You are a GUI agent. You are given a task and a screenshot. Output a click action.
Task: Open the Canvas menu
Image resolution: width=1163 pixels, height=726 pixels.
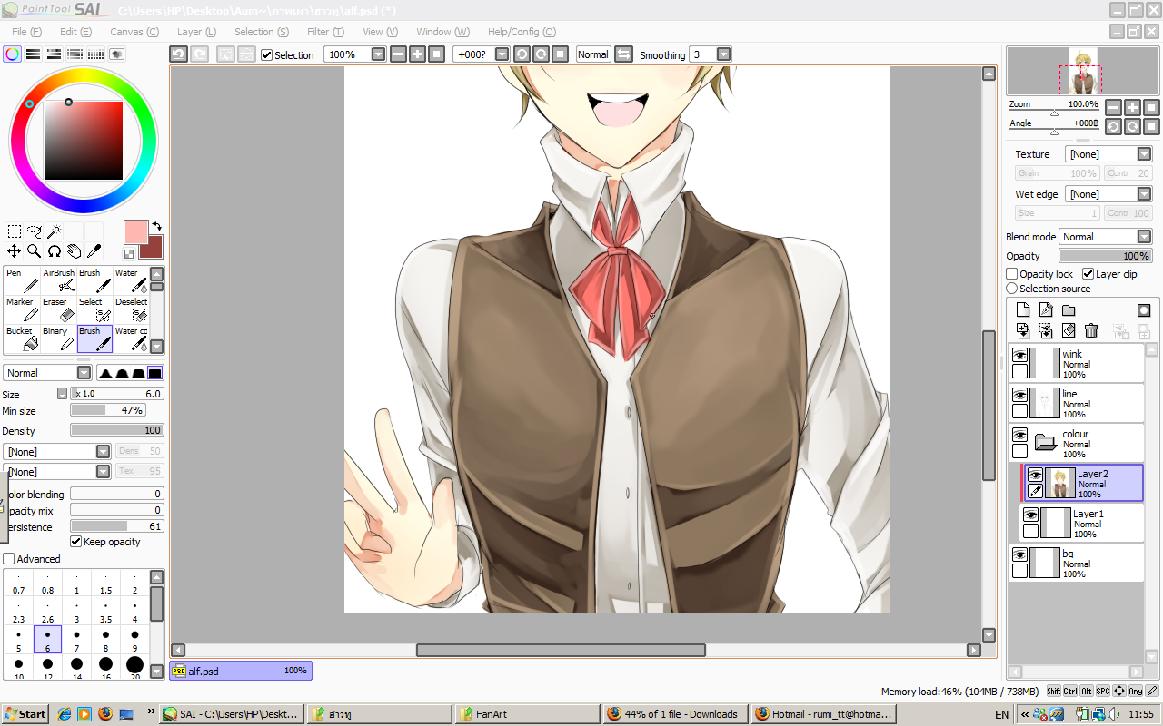134,32
